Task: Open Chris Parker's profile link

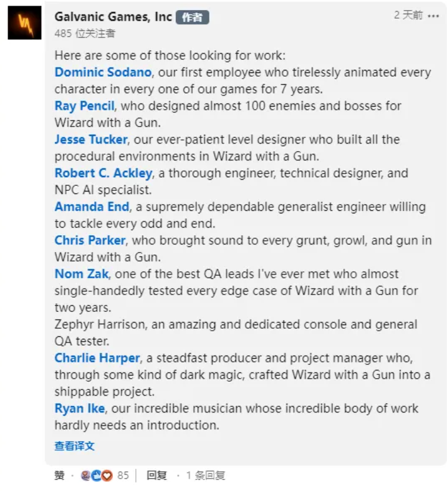Action: [x=90, y=240]
